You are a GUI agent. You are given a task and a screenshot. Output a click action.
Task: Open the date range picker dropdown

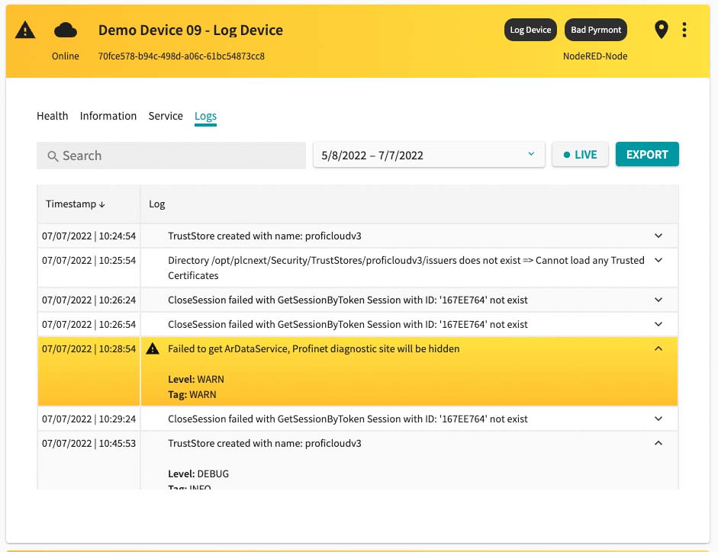(531, 153)
